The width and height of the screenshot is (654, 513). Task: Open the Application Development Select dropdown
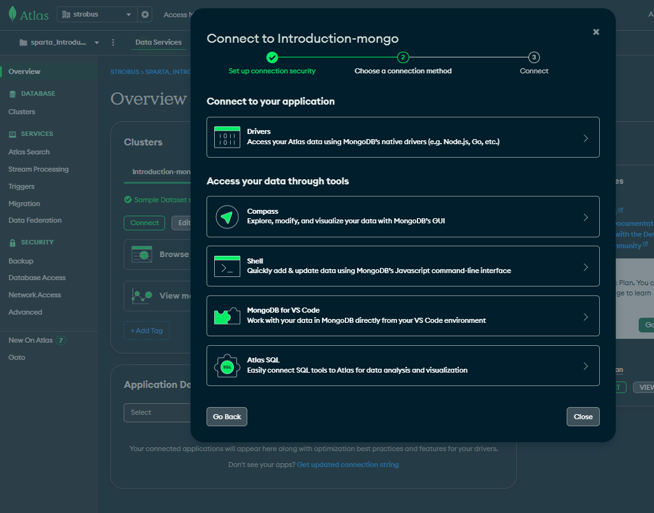157,412
